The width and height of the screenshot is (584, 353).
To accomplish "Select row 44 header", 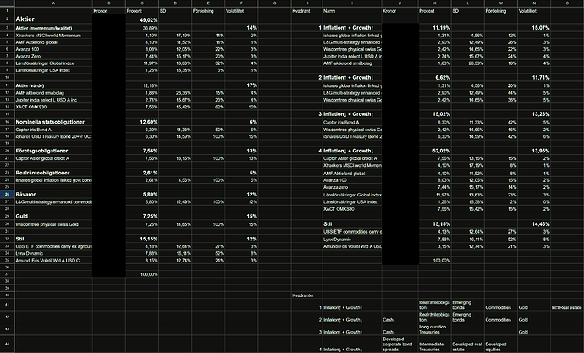I will (x=7, y=344).
